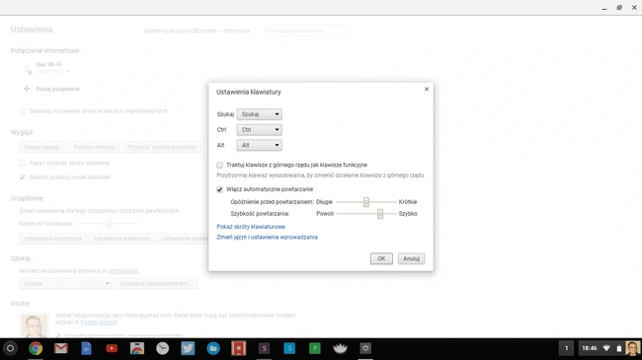Screen dimensions: 642x360
Task: Open Google Docs shelf icon
Action: 86,348
